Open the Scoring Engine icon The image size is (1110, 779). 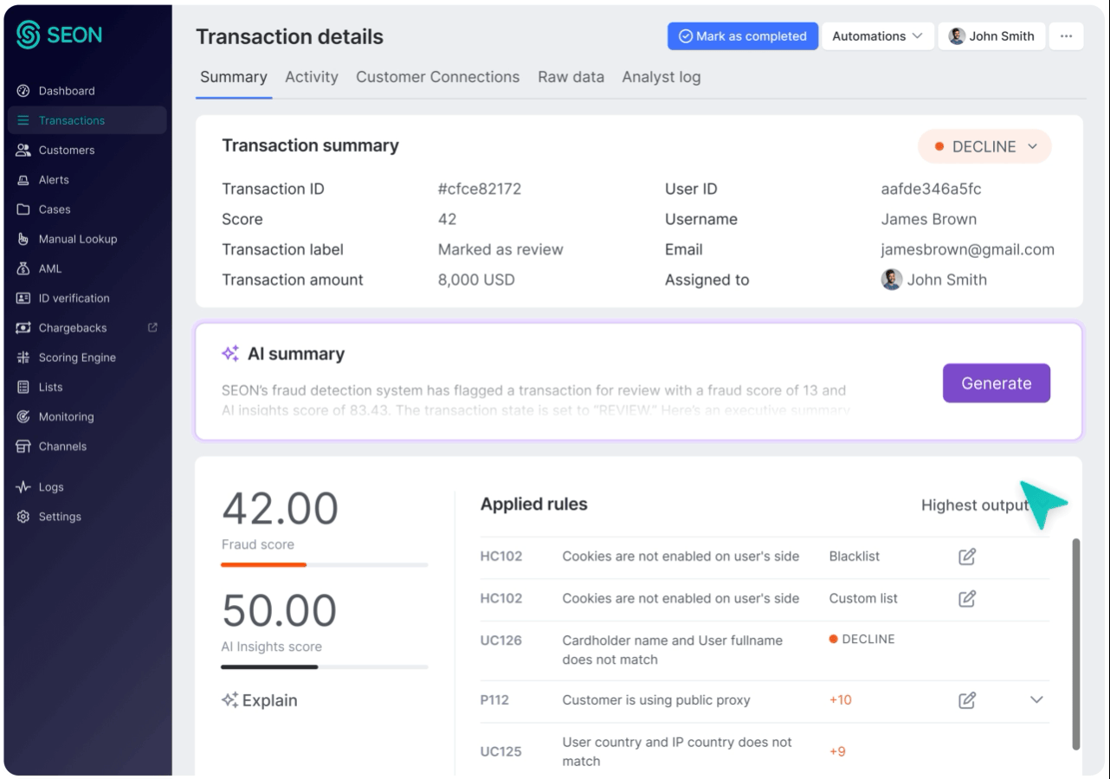pyautogui.click(x=23, y=357)
